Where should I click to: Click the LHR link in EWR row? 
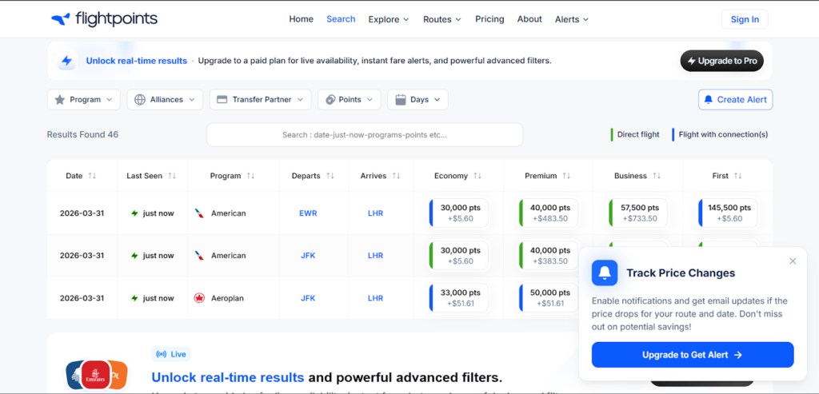click(x=375, y=213)
